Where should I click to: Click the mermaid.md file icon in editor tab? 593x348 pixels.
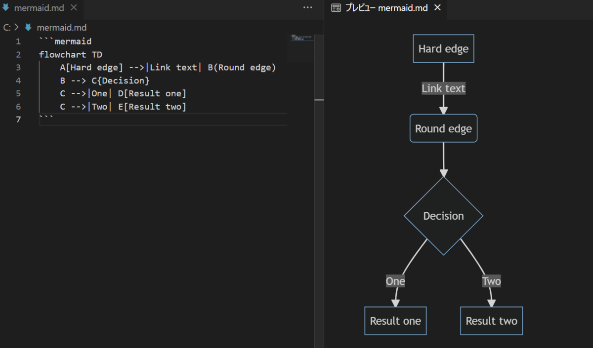tap(6, 8)
